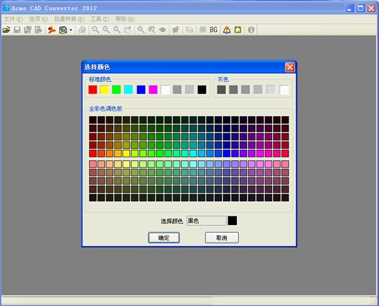
Task: Open dropdown arrow beside batch convert icon
Action: pos(71,30)
